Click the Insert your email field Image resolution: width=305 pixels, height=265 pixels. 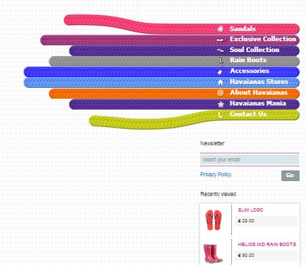tap(250, 160)
